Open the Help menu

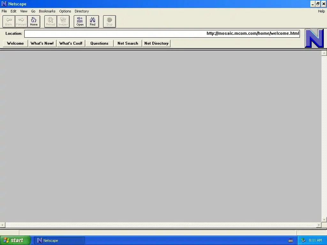(x=321, y=11)
